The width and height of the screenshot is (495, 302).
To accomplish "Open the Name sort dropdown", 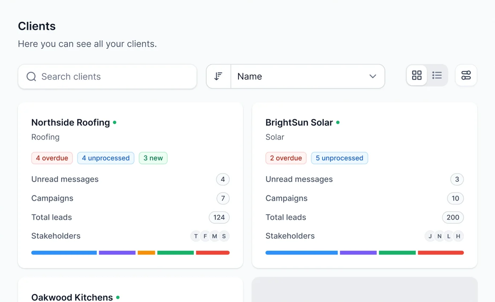I will 308,76.
